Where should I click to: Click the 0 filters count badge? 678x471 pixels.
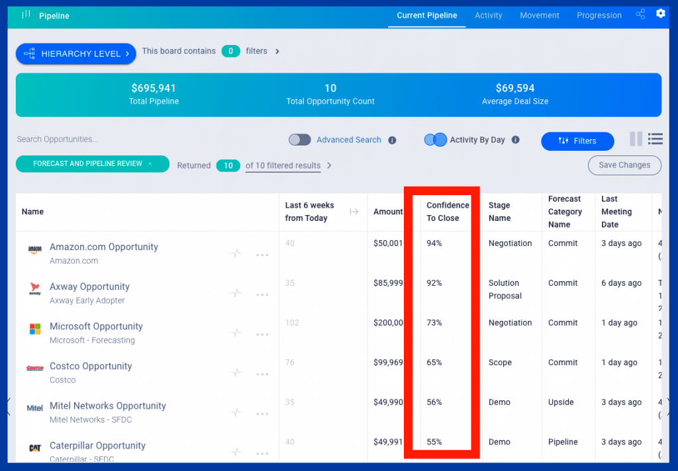[x=230, y=51]
